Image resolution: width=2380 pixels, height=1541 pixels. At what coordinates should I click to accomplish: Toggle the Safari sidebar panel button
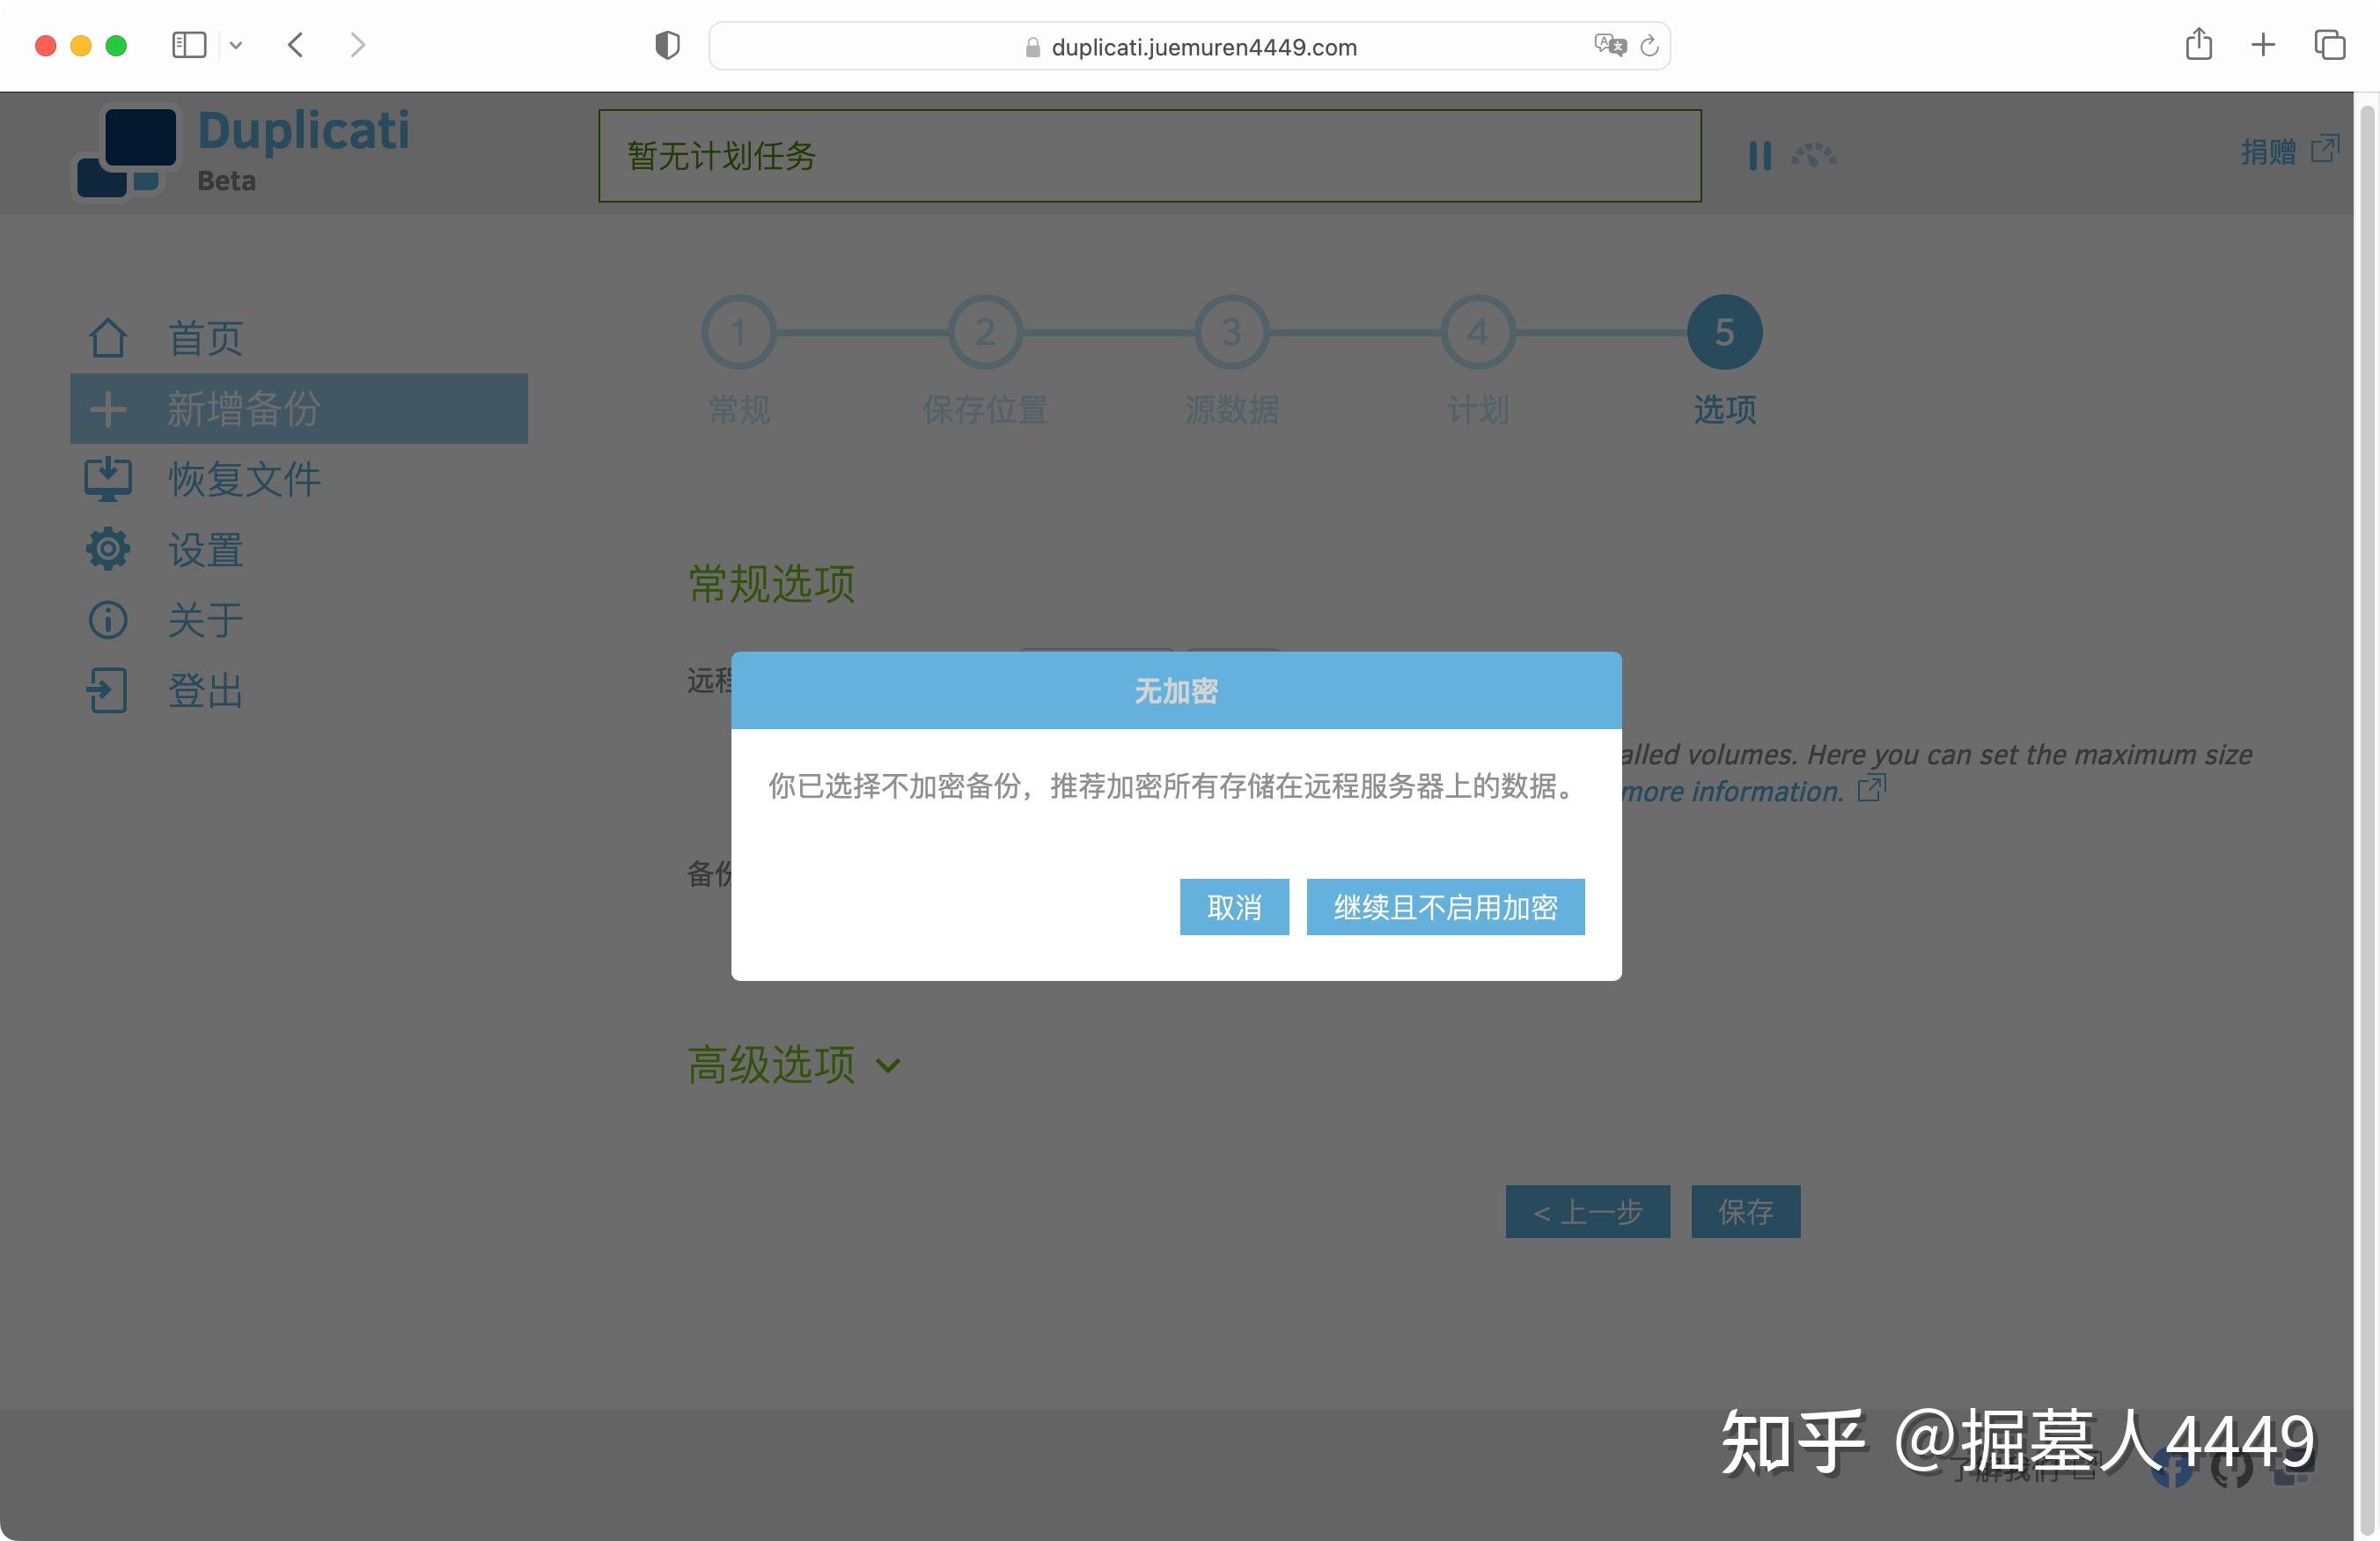click(x=189, y=45)
